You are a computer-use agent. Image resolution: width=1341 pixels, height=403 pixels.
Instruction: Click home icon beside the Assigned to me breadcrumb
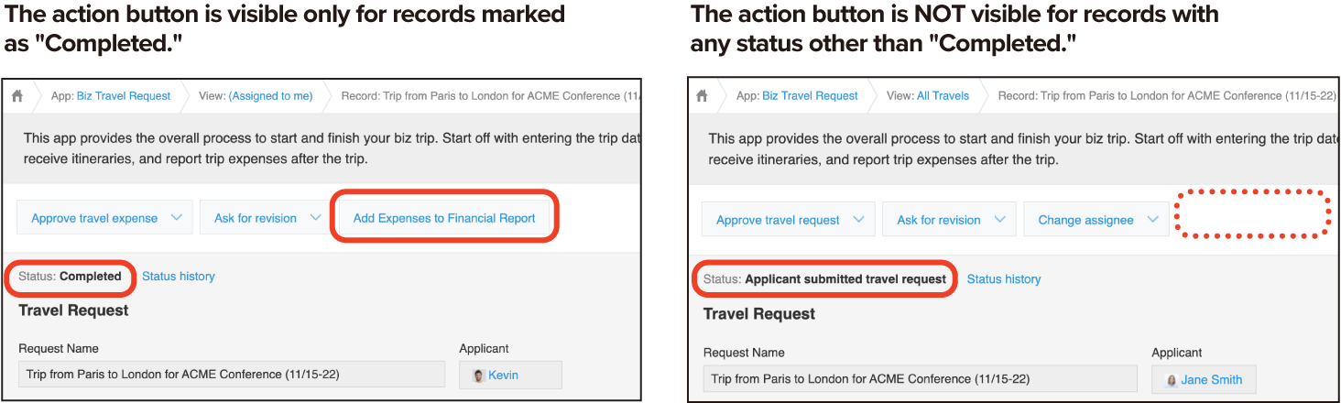tap(17, 95)
